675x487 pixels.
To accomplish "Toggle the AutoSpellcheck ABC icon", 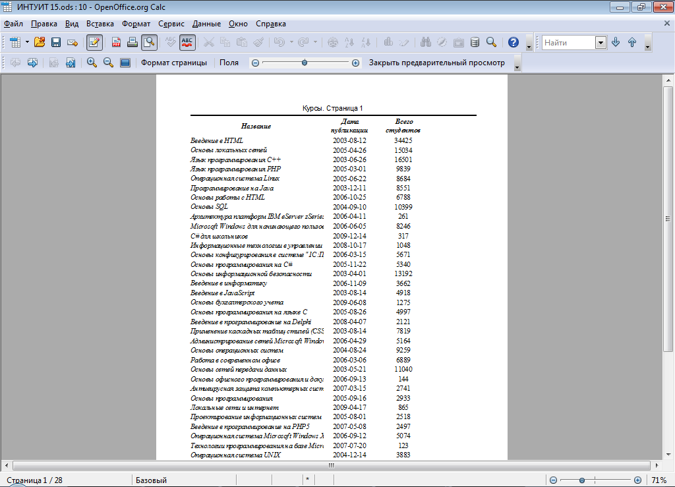I will coord(187,42).
